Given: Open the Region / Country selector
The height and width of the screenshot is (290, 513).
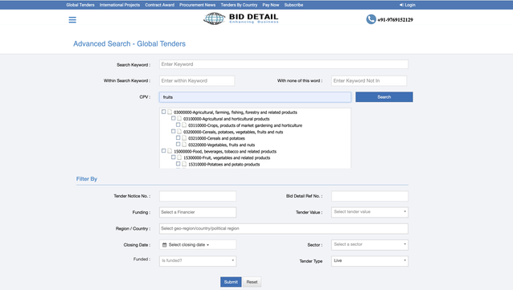Looking at the screenshot, I should click(x=284, y=228).
